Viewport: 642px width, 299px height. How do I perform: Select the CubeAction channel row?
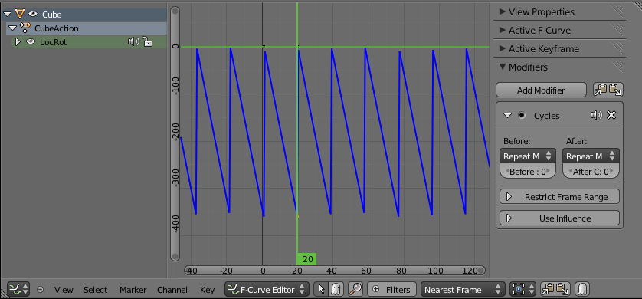pyautogui.click(x=87, y=28)
